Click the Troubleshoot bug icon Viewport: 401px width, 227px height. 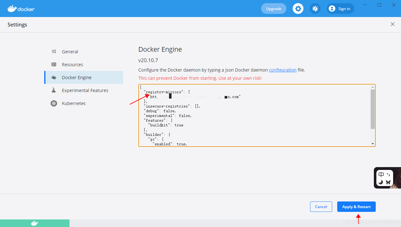(x=315, y=9)
